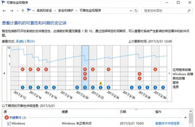Go back with the Back arrow
Screen dimensions: 195x127
[x=4, y=11]
